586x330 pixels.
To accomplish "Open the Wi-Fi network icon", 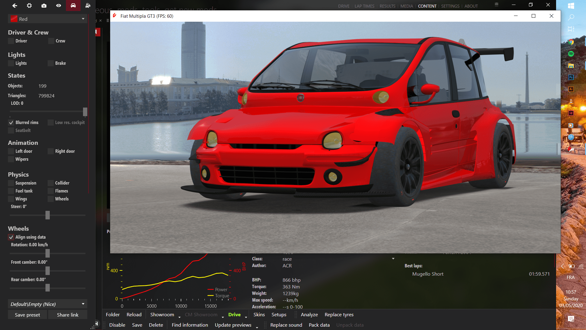I will tap(581, 266).
